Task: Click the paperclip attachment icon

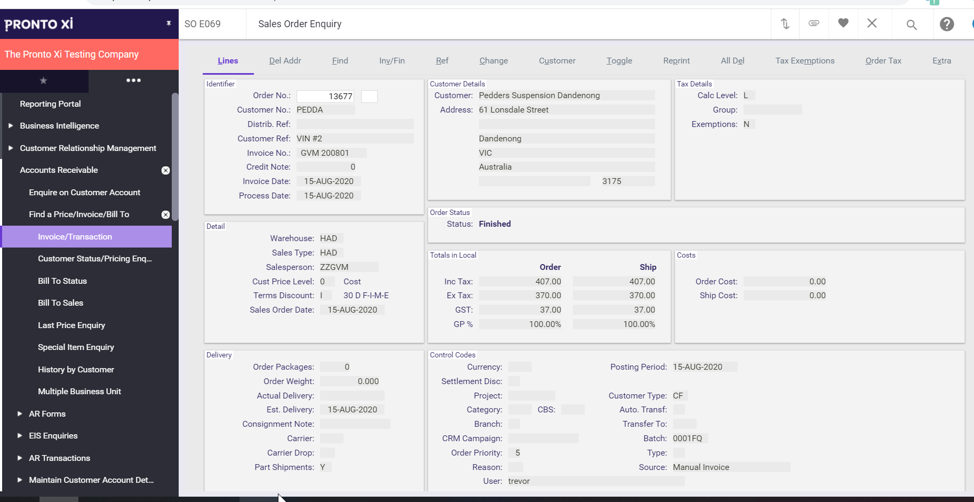Action: (x=814, y=23)
